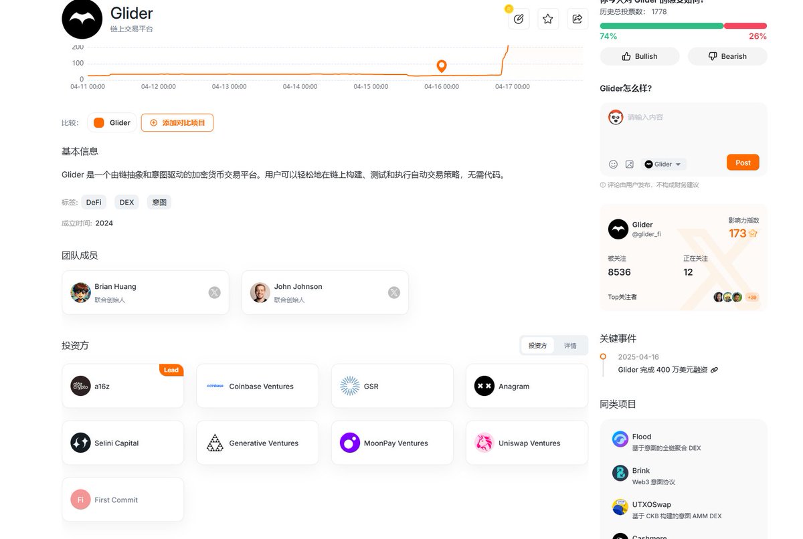Click the following count 12
The image size is (803, 539).
(x=689, y=272)
